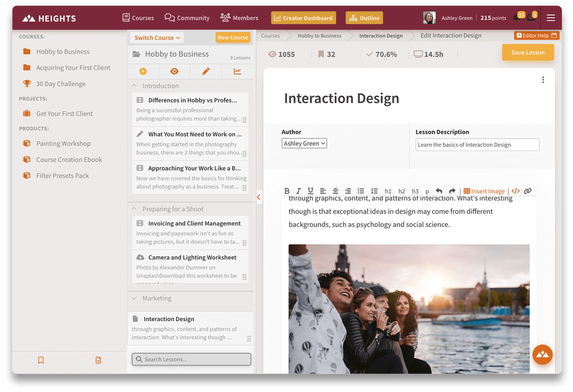Screen dimensions: 573x392
Task: Align text left in editor toolbar
Action: point(323,191)
